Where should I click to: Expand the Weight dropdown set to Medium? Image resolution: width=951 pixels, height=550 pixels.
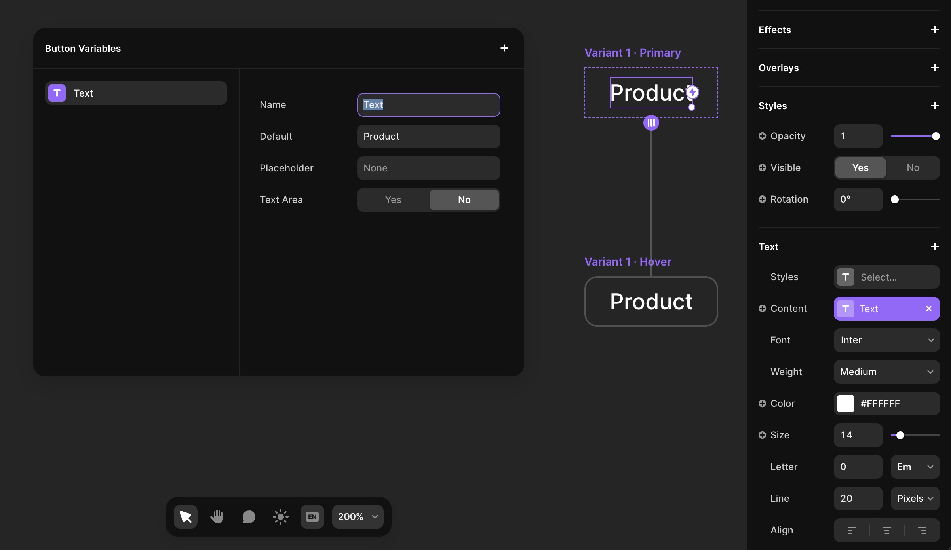coord(886,372)
